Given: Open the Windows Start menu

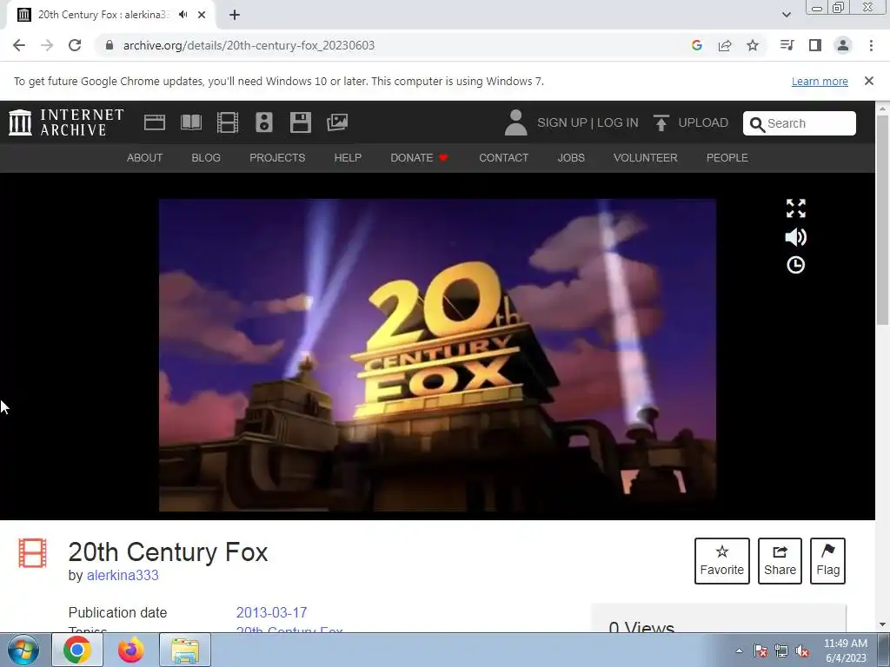Looking at the screenshot, I should click(23, 650).
